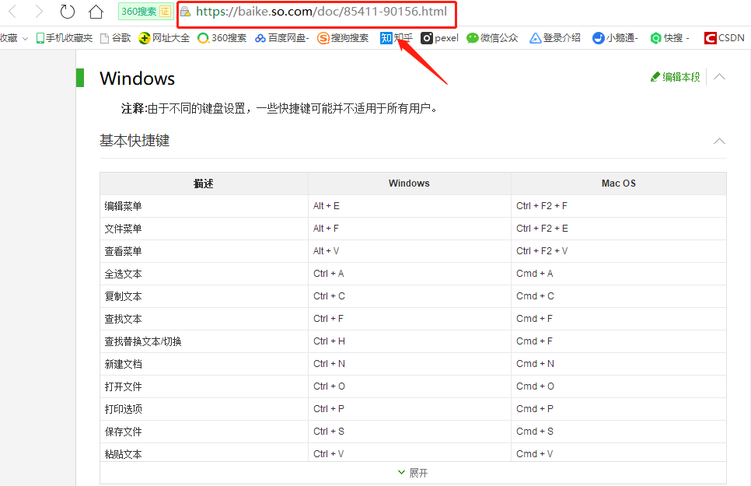The width and height of the screenshot is (751, 486).
Task: Open the 小鹅通 bookmark
Action: [615, 38]
